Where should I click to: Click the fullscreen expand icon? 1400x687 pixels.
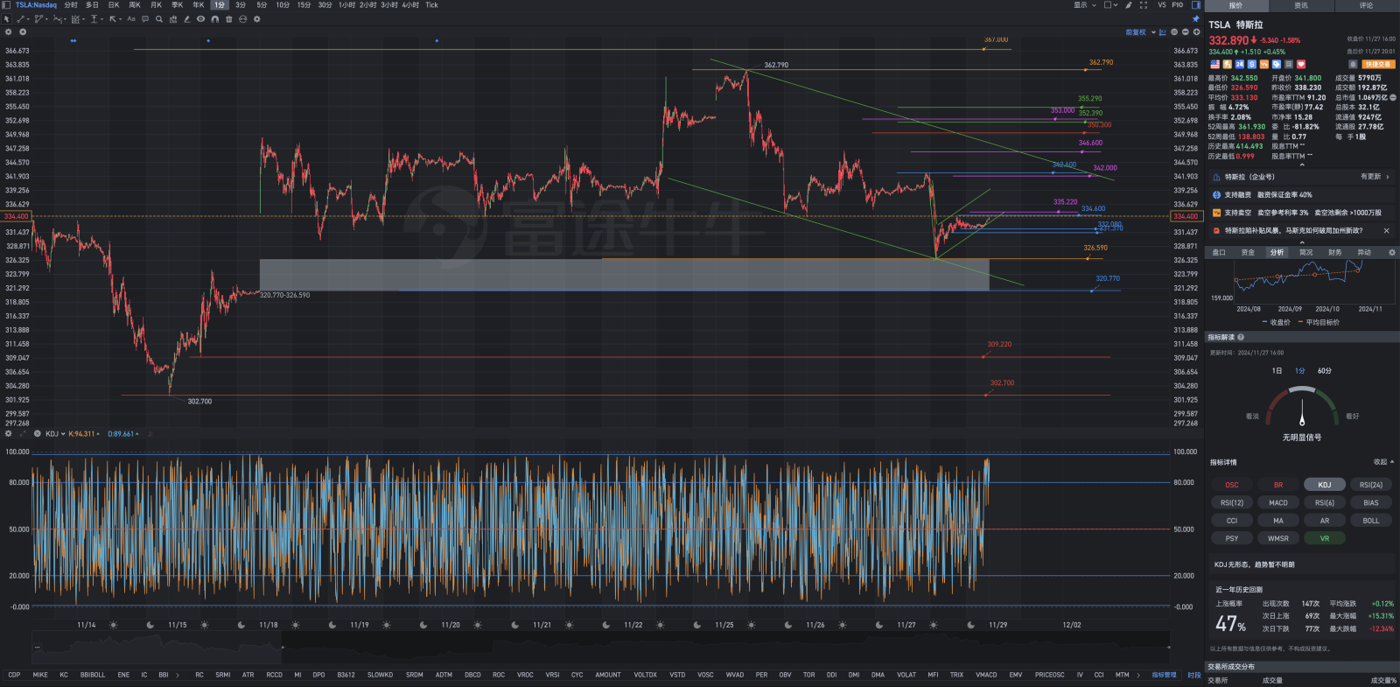[x=1144, y=5]
